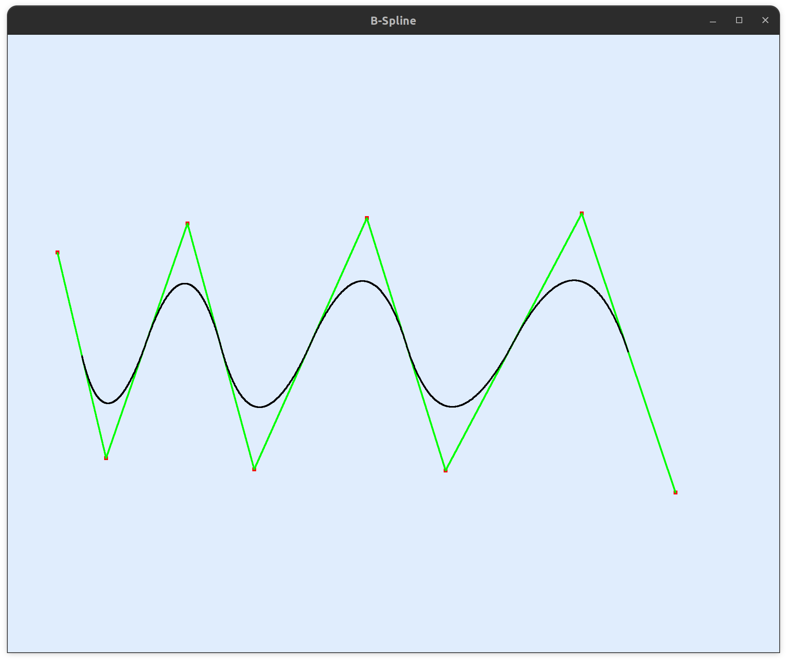
Task: Click the B-Spline window title text
Action: point(393,21)
